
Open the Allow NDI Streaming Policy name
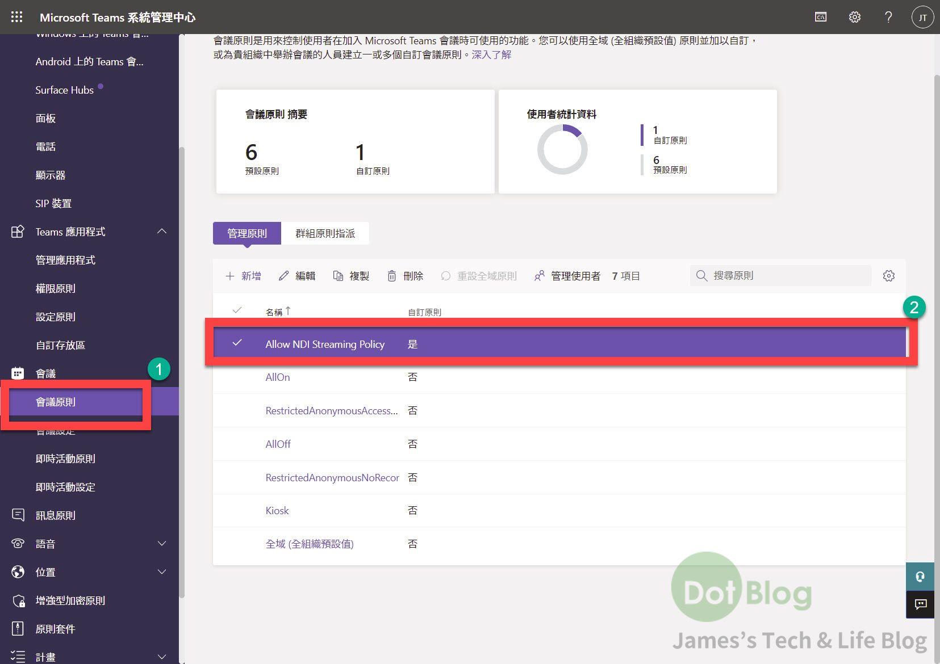(325, 344)
